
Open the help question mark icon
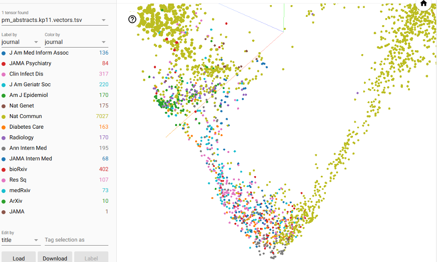pyautogui.click(x=133, y=19)
